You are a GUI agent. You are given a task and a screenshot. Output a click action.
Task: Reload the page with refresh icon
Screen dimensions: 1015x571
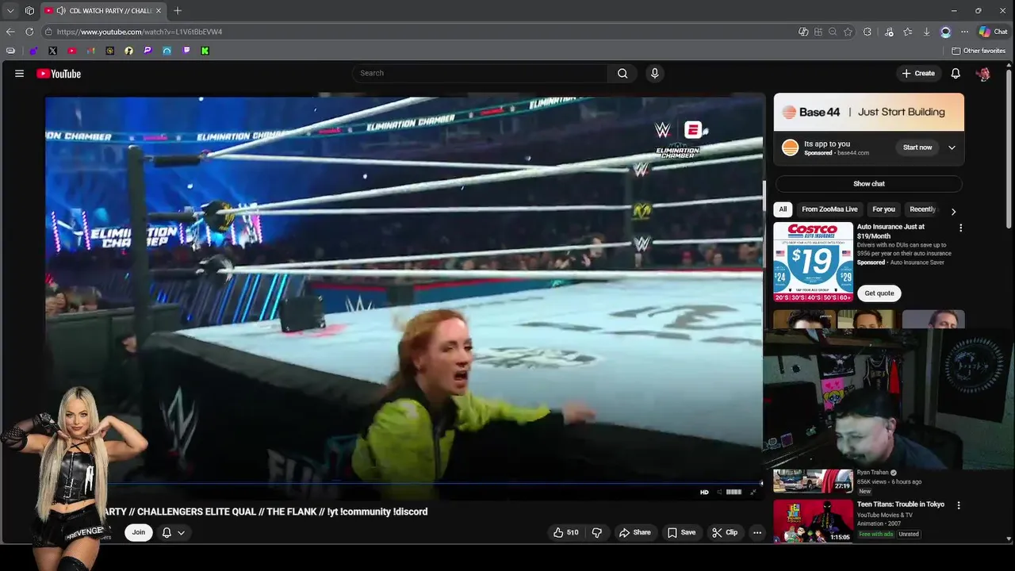coord(29,32)
